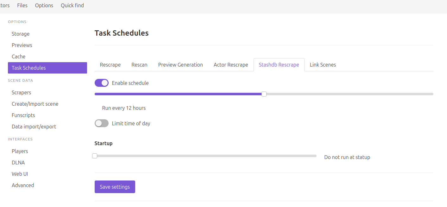Open the Players interface settings
The height and width of the screenshot is (207, 447).
pos(47,151)
